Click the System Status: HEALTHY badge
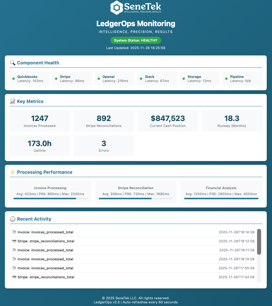272x306 pixels. pos(136,40)
